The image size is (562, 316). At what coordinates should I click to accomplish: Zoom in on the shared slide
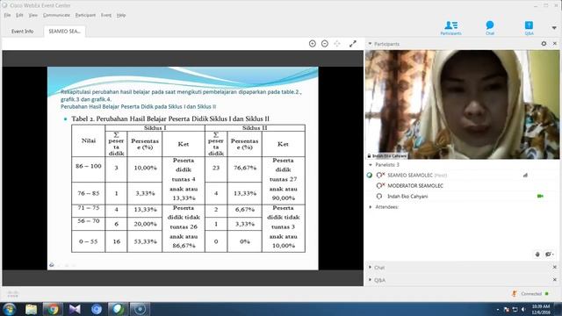[313, 44]
